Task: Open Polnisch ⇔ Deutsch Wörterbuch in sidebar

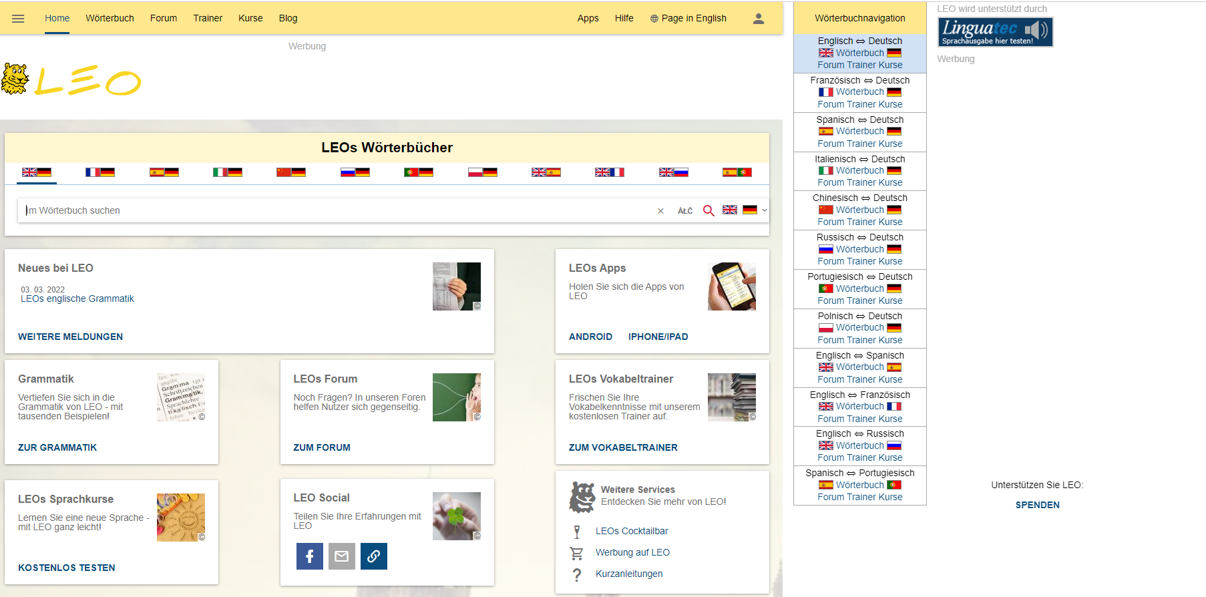Action: click(860, 328)
